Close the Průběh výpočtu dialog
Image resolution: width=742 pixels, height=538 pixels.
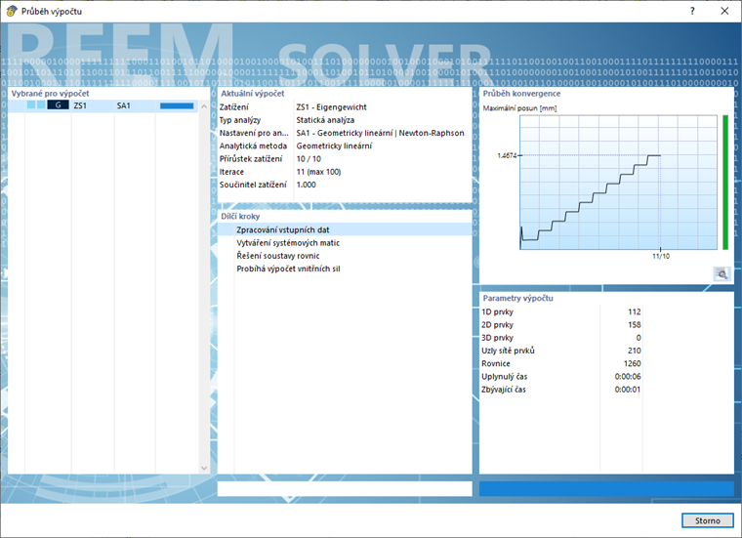(724, 11)
